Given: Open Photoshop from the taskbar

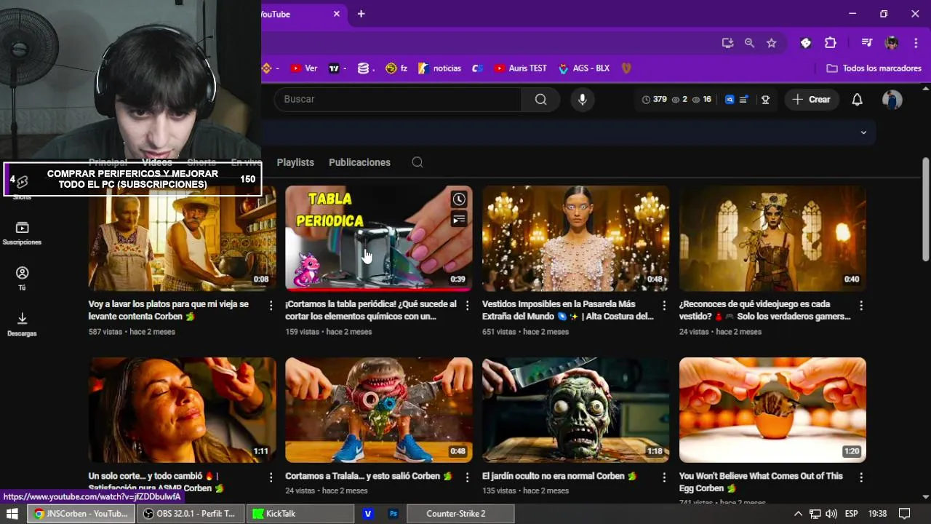Looking at the screenshot, I should (393, 514).
